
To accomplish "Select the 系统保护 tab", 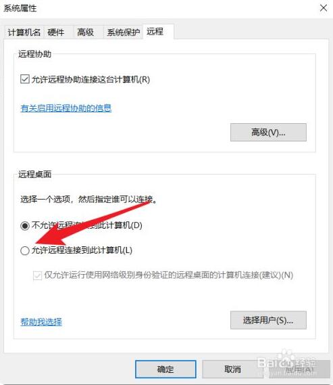I will coord(123,32).
